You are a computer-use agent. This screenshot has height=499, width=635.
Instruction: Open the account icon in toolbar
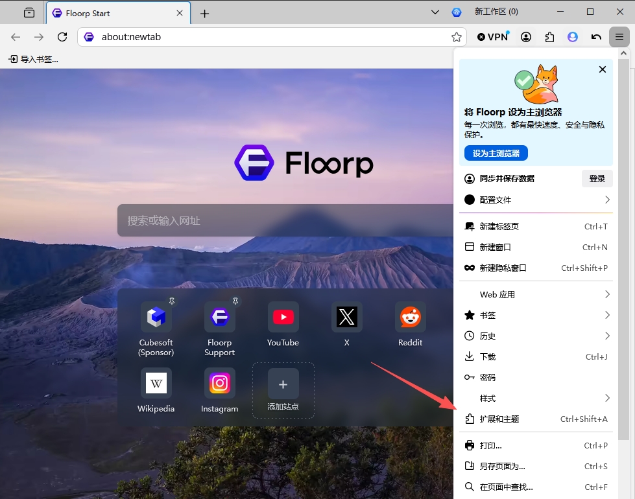point(526,37)
